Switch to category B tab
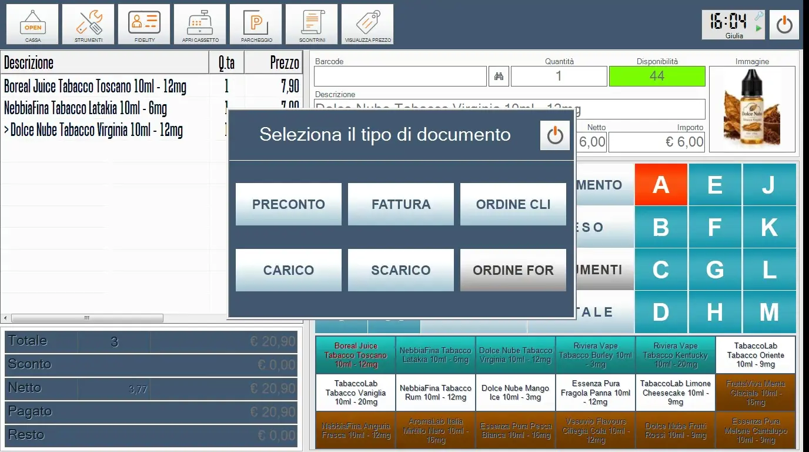Image resolution: width=809 pixels, height=452 pixels. tap(661, 227)
